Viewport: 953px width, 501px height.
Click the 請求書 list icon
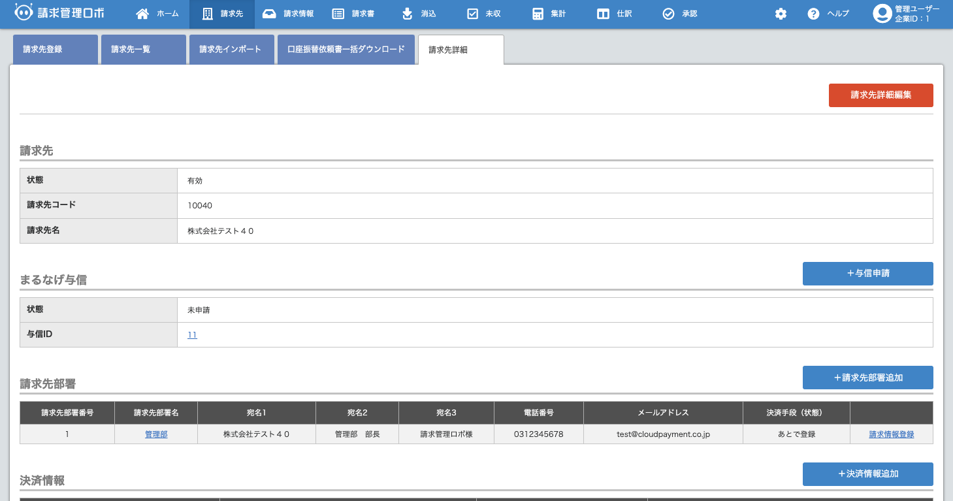(x=338, y=14)
